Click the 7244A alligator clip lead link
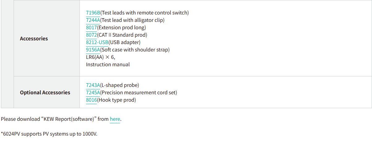This screenshot has width=372, height=143. 93,20
